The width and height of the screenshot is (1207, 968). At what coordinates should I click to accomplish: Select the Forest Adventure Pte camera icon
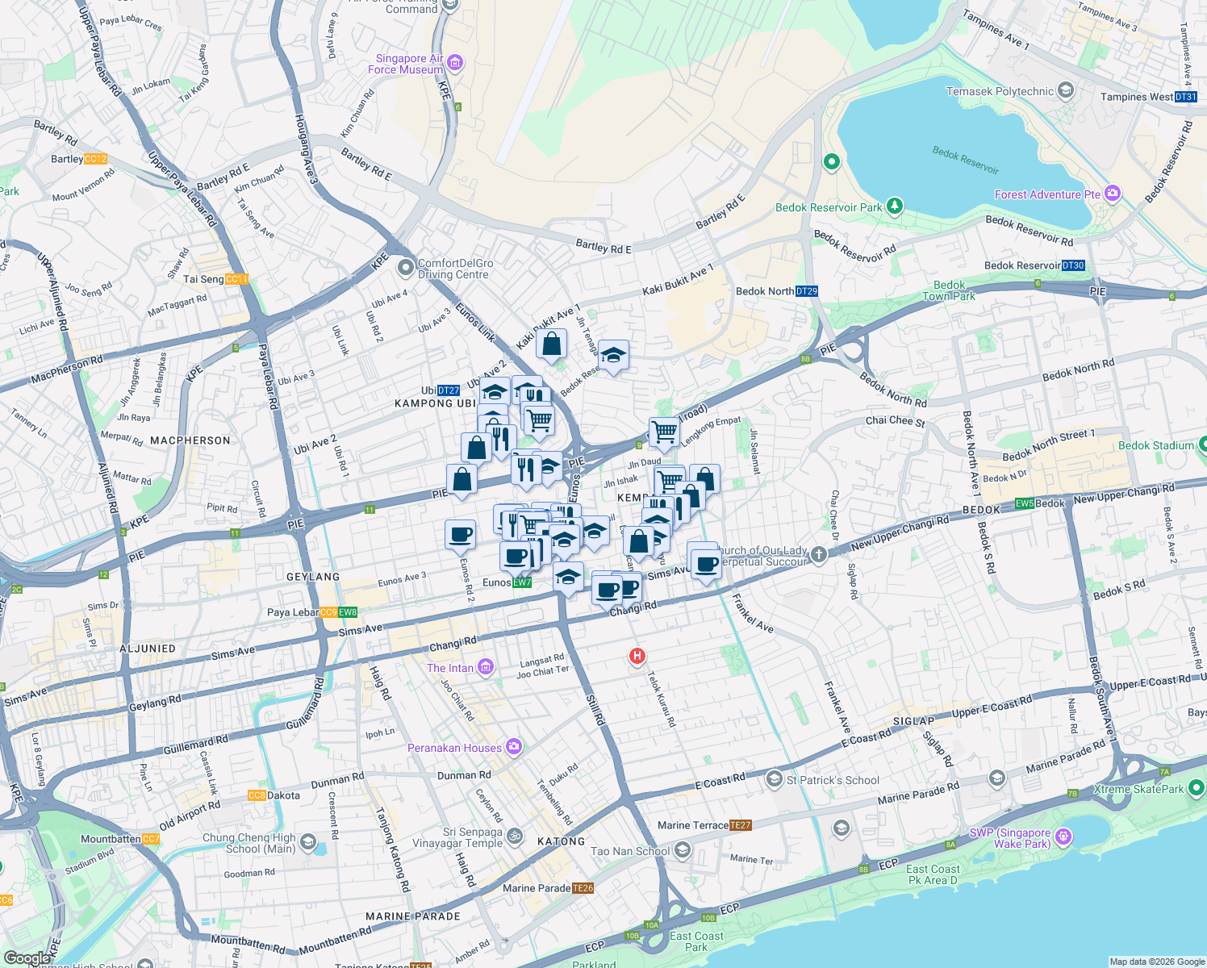1113,194
